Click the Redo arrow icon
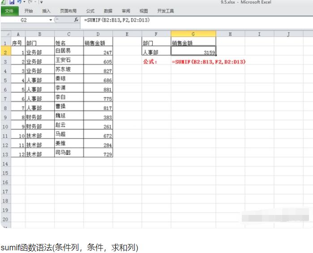The height and width of the screenshot is (253, 313). point(30,2)
